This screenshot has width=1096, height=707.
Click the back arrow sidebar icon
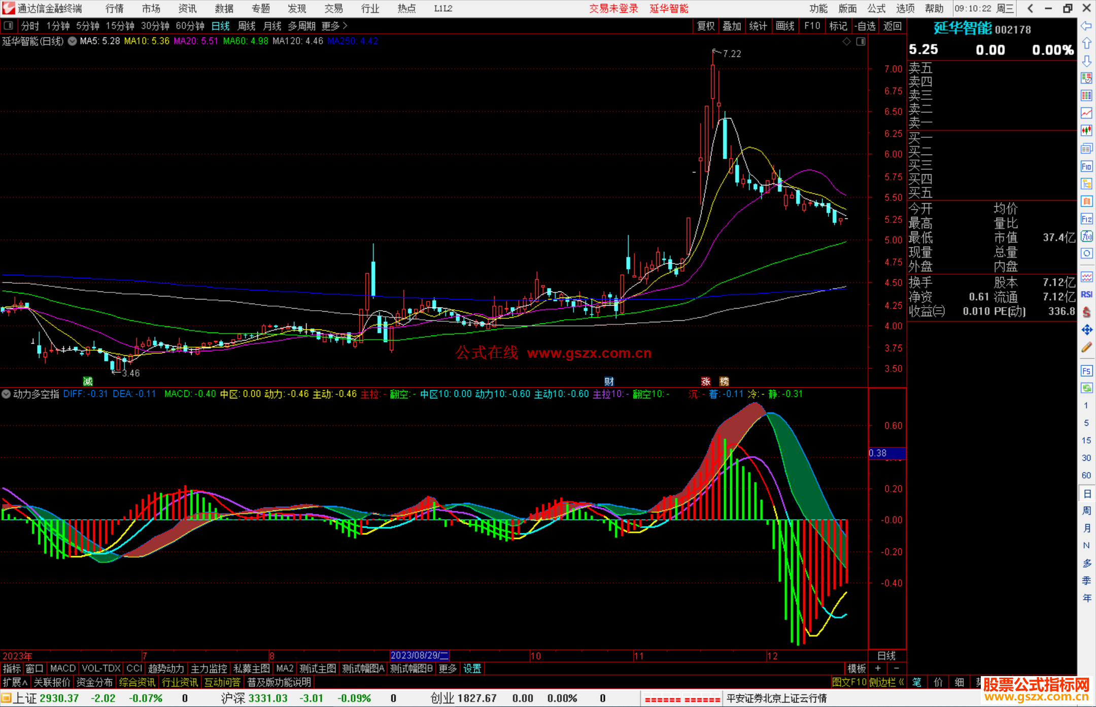1086,26
